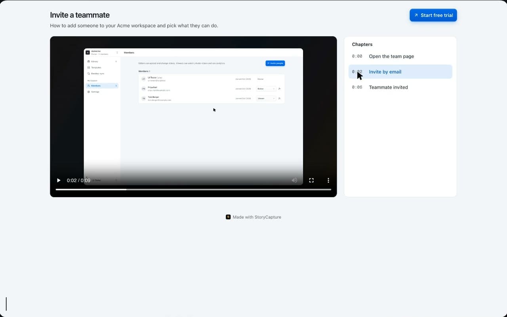This screenshot has width=507, height=317.
Task: Switch the video to fullscreen mode
Action: tap(311, 180)
